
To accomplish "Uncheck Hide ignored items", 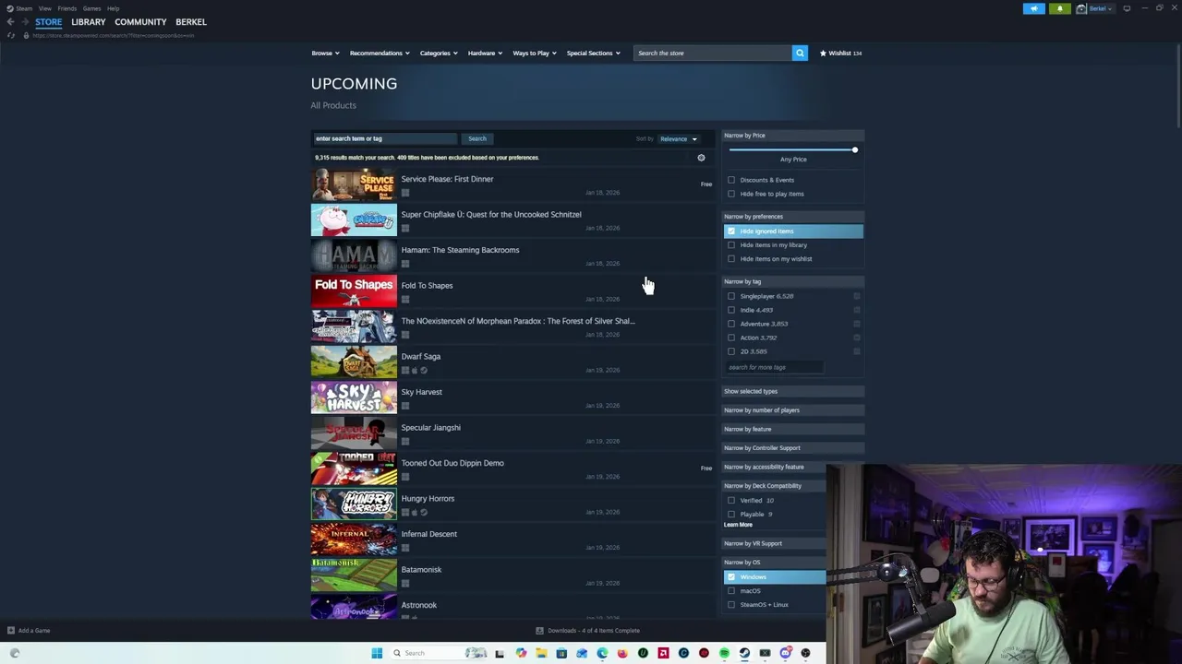I will [731, 231].
